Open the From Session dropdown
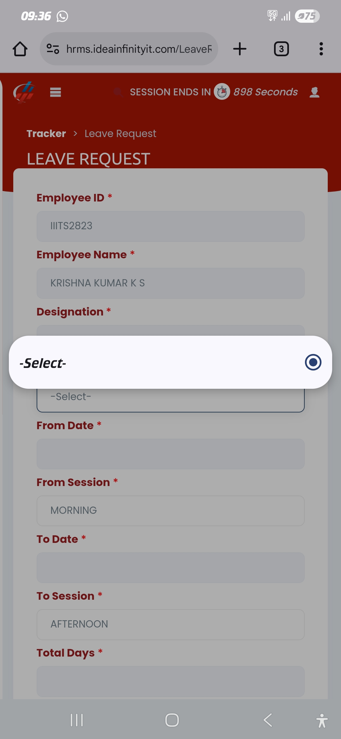The width and height of the screenshot is (341, 739). [x=170, y=510]
